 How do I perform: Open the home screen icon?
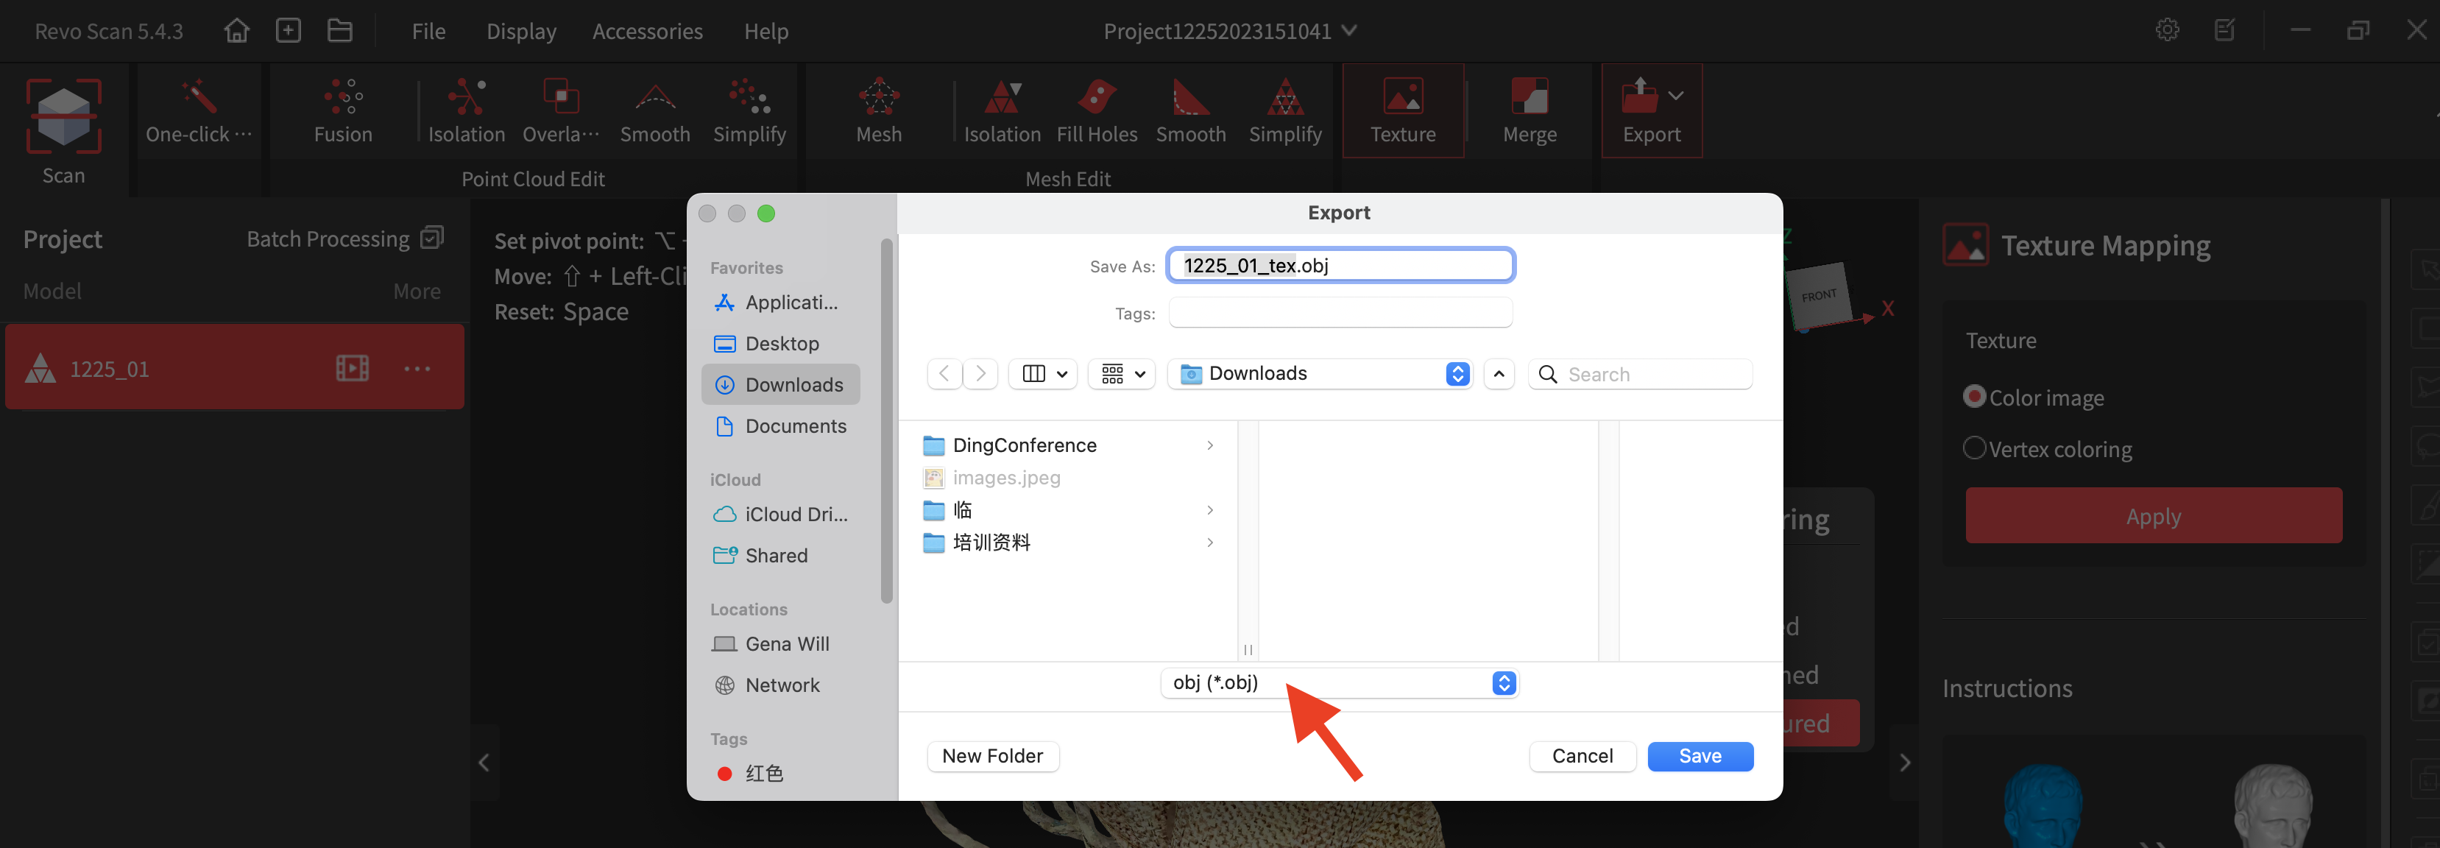237,31
